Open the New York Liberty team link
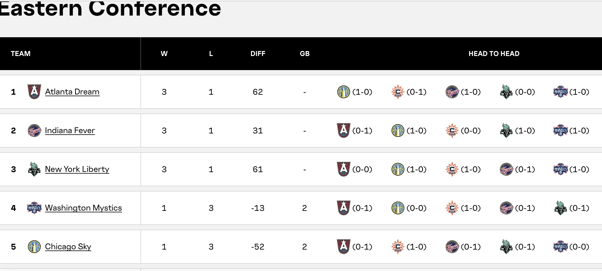 click(77, 169)
